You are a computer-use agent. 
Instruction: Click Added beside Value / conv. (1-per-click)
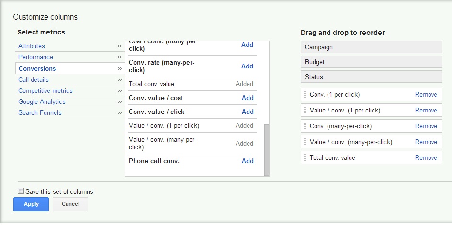245,125
